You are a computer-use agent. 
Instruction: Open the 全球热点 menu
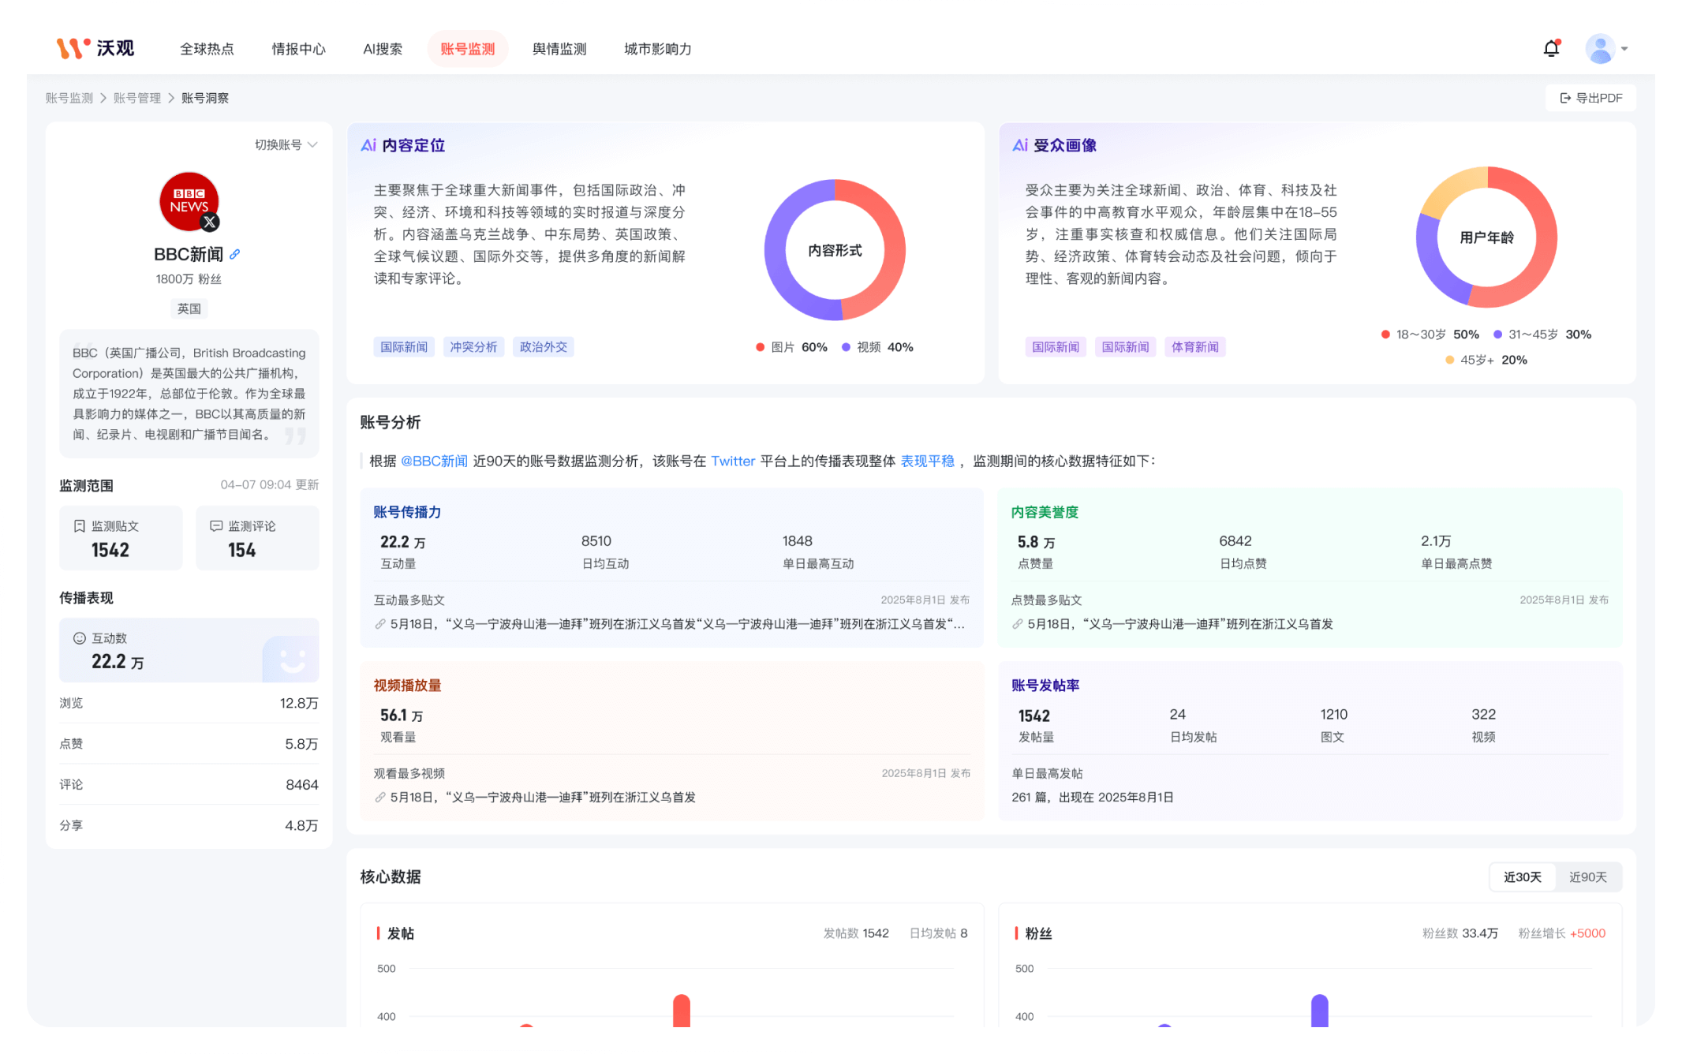[x=207, y=49]
